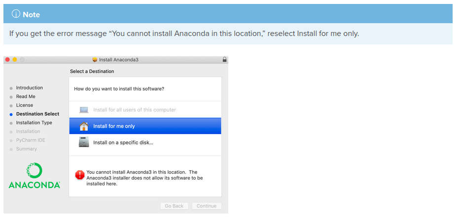This screenshot has width=459, height=219.
Task: Close the installer with red window button
Action: (x=7, y=59)
